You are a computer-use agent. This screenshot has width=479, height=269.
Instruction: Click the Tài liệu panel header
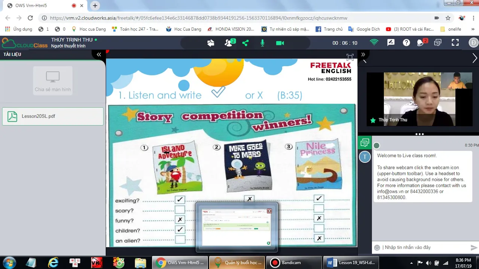(12, 55)
